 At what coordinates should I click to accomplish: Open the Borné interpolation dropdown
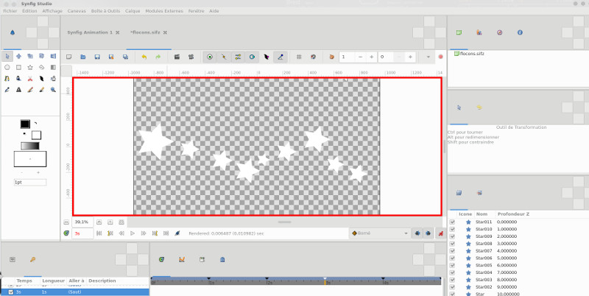(x=380, y=233)
